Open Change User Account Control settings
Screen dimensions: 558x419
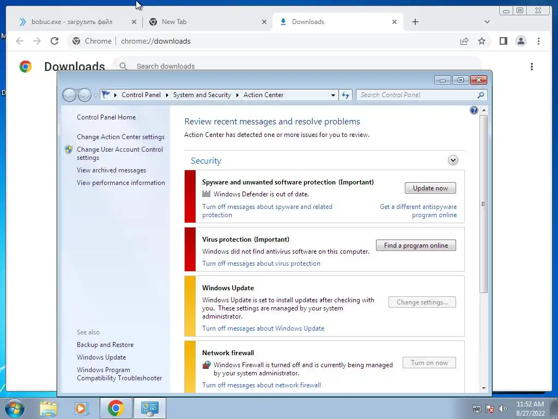pos(120,153)
